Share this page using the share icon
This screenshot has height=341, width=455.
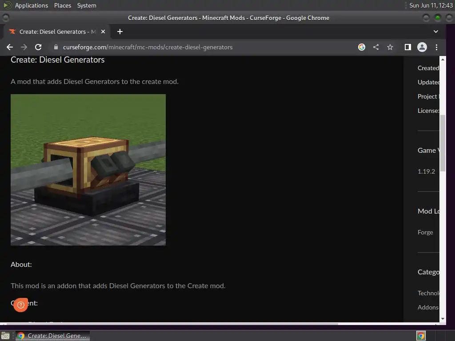(x=376, y=47)
